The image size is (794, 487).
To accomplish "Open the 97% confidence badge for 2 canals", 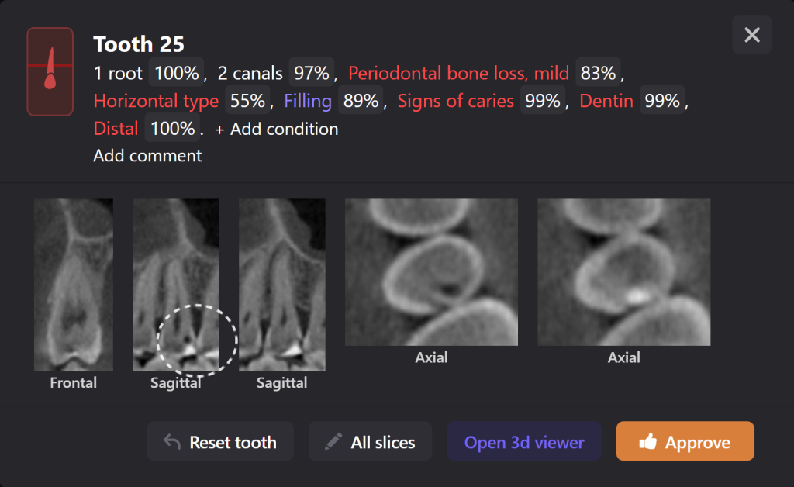I will [x=312, y=72].
